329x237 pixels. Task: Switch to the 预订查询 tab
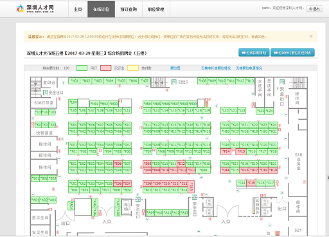[129, 9]
